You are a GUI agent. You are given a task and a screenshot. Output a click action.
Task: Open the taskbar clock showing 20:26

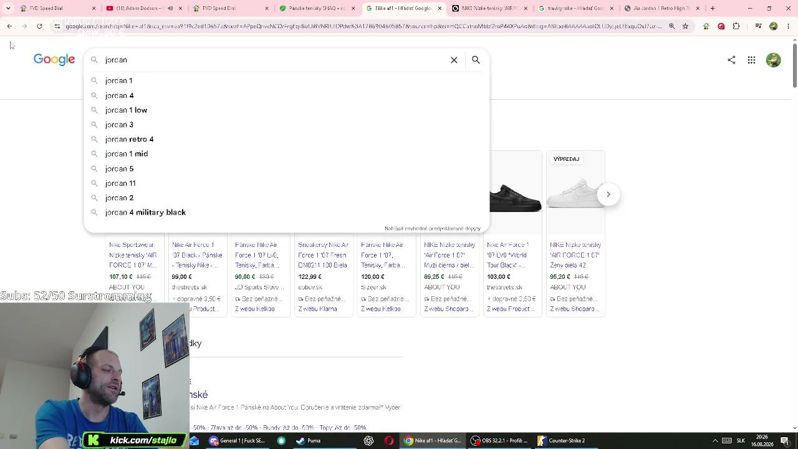point(762,441)
